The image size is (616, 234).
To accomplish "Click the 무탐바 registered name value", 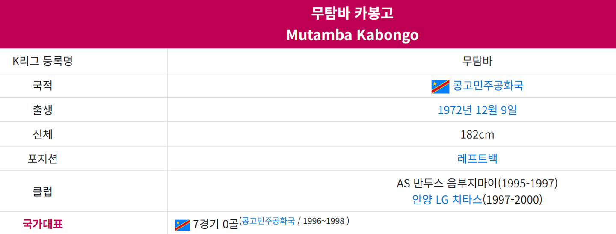I will click(477, 61).
